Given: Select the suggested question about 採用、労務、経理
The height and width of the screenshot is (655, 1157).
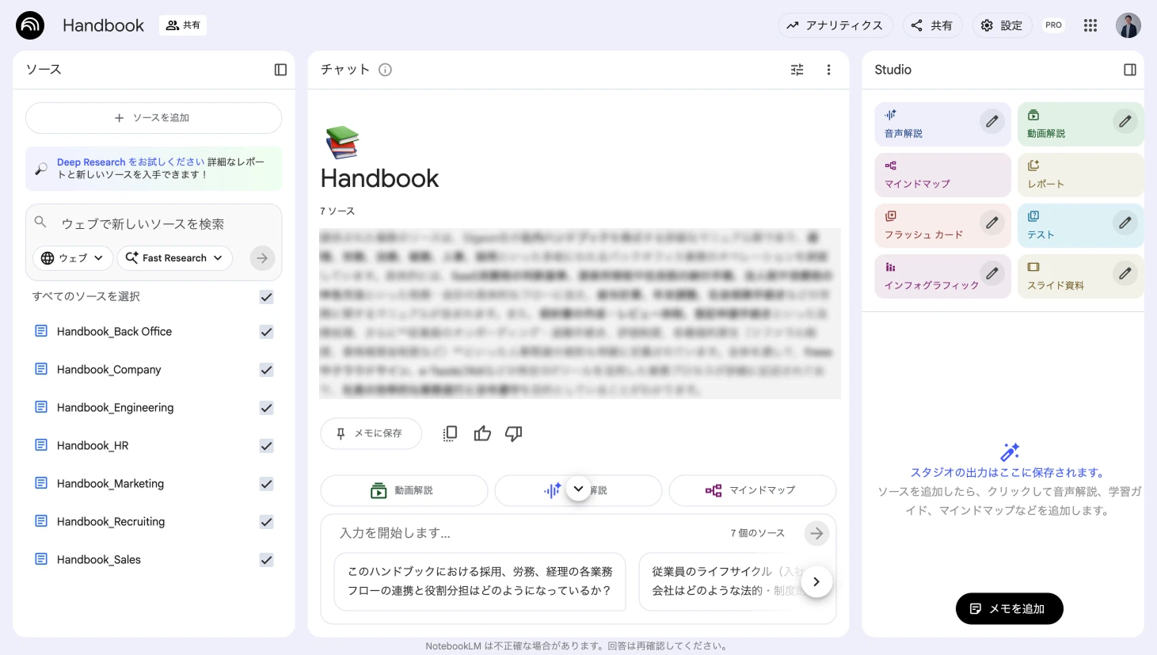Looking at the screenshot, I should point(480,581).
